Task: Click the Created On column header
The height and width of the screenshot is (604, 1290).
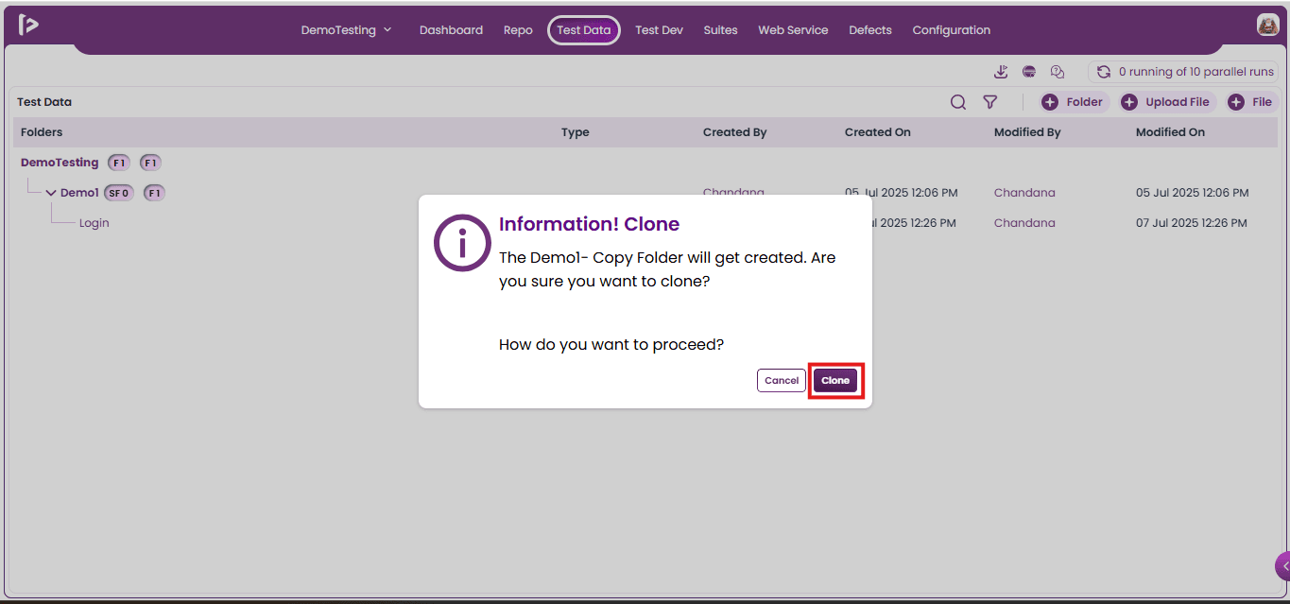Action: pos(877,132)
